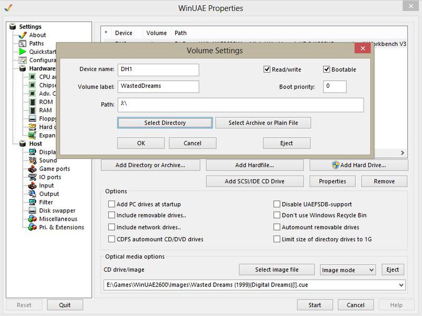
Task: Enable Add PC drives at startup
Action: coord(111,204)
